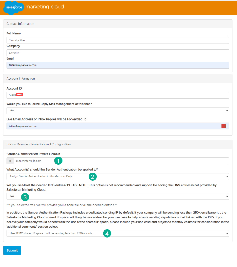Click the inbox replies forwarding email field
Image resolution: width=237 pixels, height=267 pixels.
click(112, 126)
